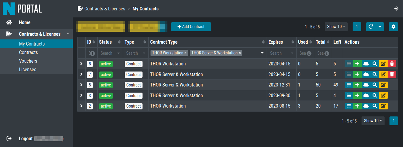403x147 pixels.
Task: Click the green plus icon for contract 2
Action: [357, 106]
